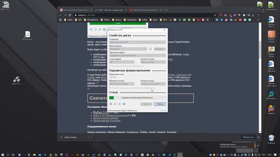Open a new Chrome tab with plus button
This screenshot has height=157, width=280.
(166, 10)
